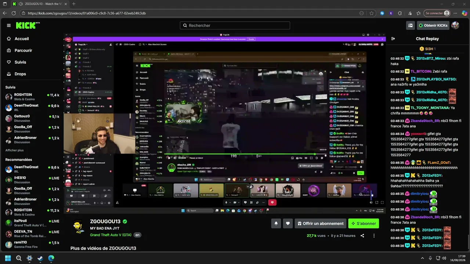Image resolution: width=470 pixels, height=264 pixels.
Task: Click the Rechercher search field
Action: pyautogui.click(x=235, y=25)
